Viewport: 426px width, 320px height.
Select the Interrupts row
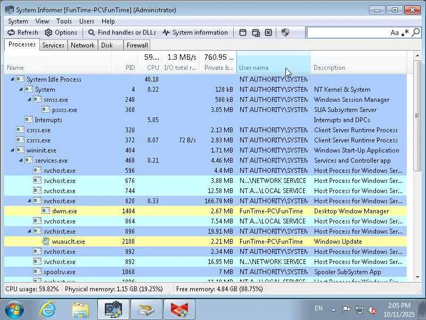[x=206, y=119]
